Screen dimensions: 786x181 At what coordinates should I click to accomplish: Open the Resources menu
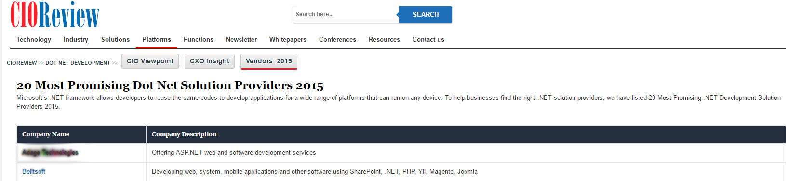[384, 40]
